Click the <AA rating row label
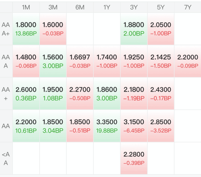Screen dimensions: 201x177 coord(6,158)
